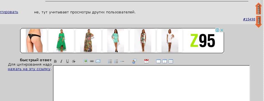This screenshot has width=264, height=101.
Task: Insert a hyperlink with the chain icon
Action: pyautogui.click(x=92, y=61)
